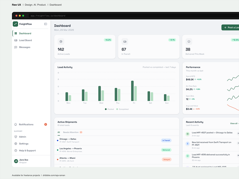Click the Load #FF-4527 posted activity icon
Viewport: 239px width, 179px height.
188,134
